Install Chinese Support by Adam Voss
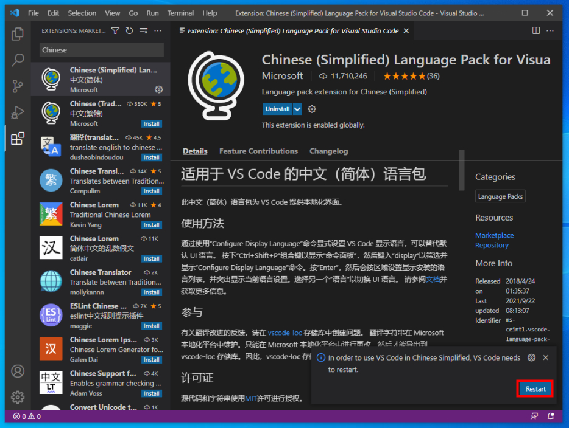Screen dimensions: 569x428 [x=151, y=393]
